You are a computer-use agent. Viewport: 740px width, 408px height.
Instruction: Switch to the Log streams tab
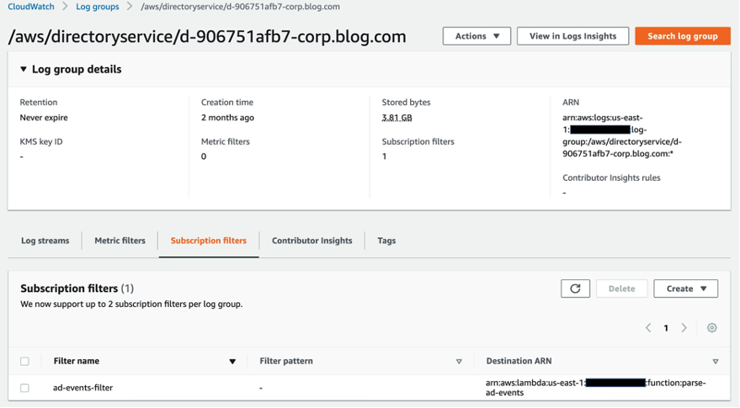(x=45, y=241)
